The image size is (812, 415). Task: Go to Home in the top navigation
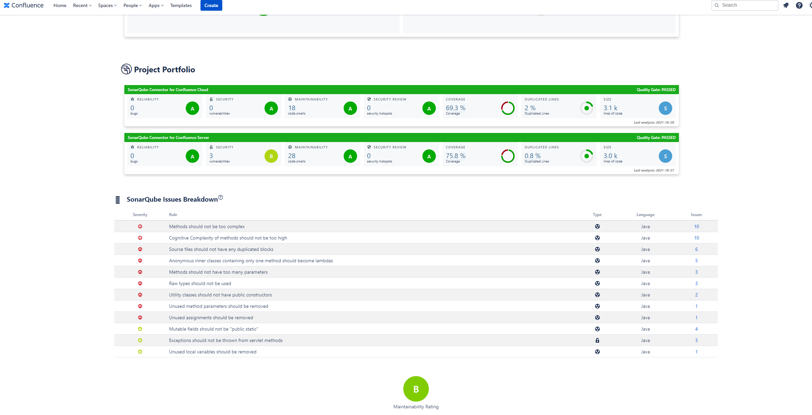[60, 5]
